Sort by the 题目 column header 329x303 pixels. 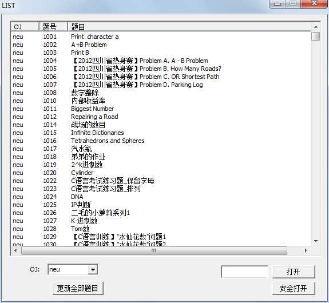189,27
